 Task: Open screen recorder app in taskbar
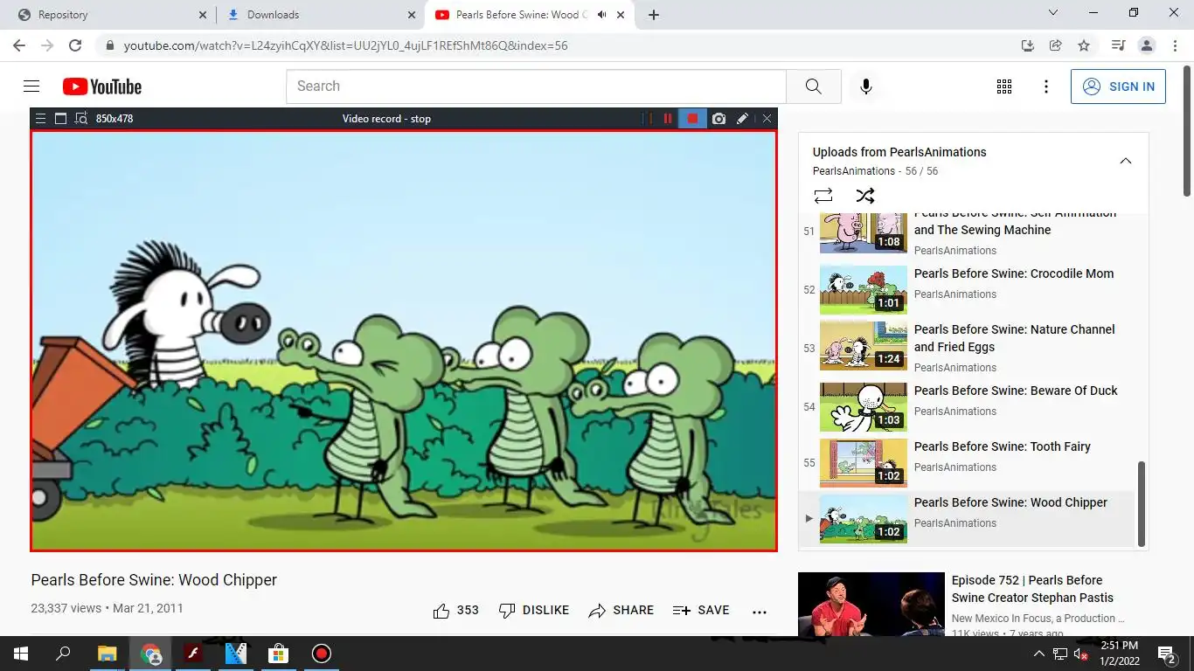click(322, 654)
